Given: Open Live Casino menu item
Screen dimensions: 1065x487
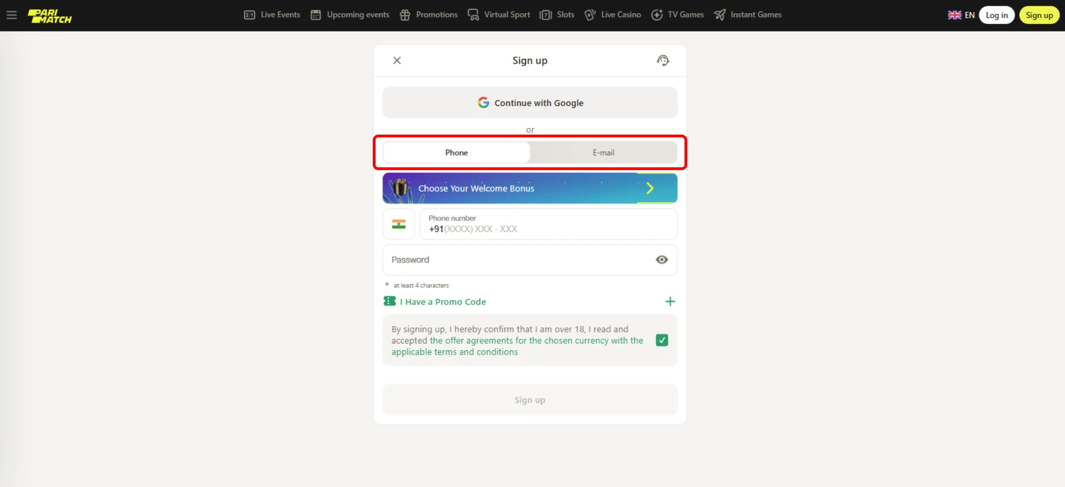Looking at the screenshot, I should [612, 15].
